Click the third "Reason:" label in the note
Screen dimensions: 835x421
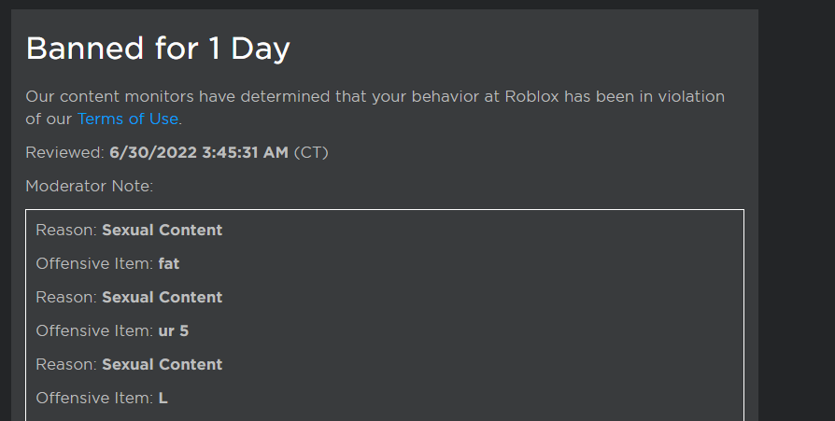pos(66,364)
